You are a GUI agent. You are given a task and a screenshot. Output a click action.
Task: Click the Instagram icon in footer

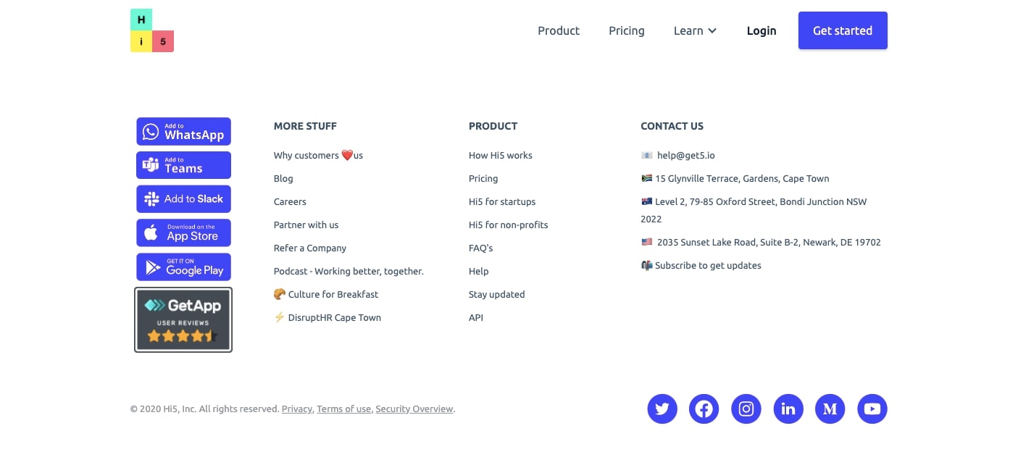(x=746, y=409)
